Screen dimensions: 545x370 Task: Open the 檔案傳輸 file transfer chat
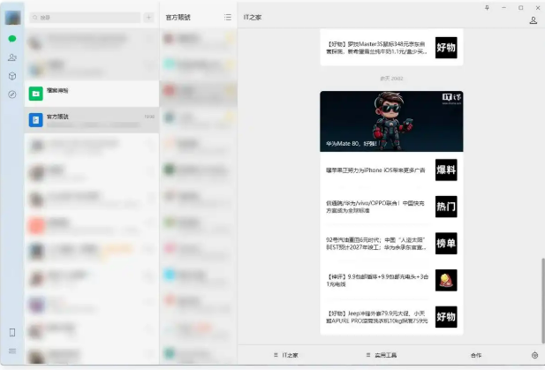tap(92, 94)
